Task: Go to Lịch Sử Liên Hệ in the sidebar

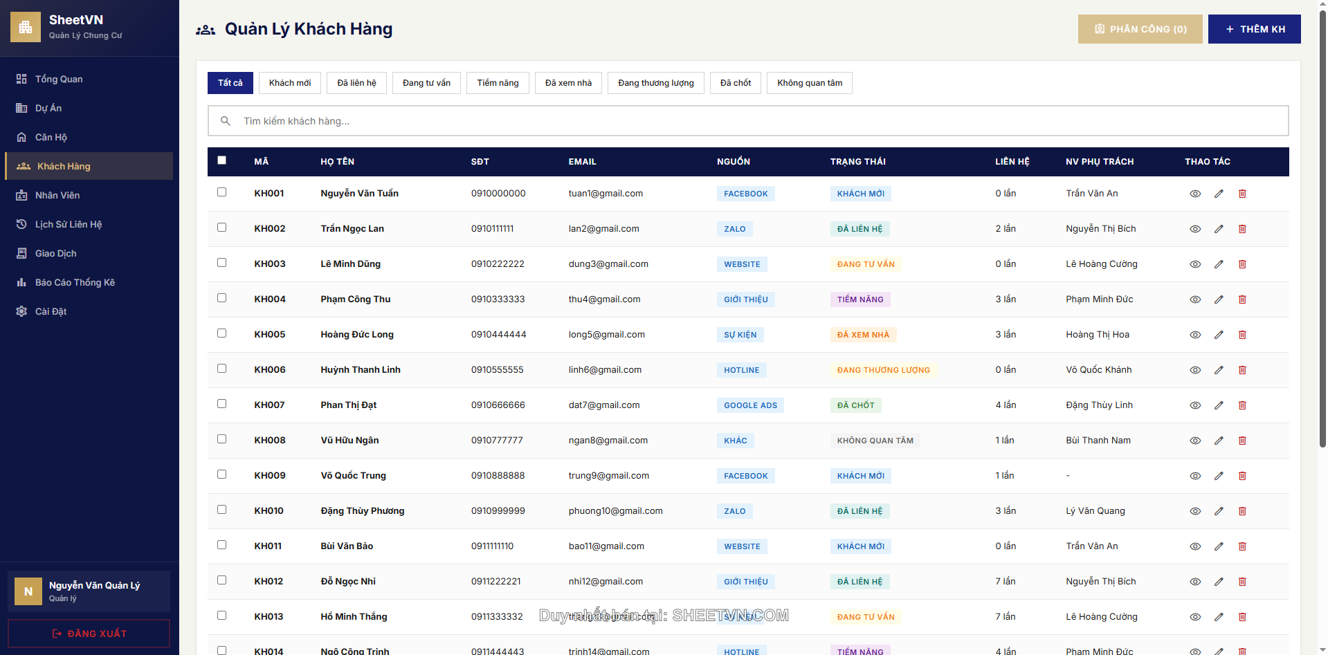Action: (x=68, y=224)
